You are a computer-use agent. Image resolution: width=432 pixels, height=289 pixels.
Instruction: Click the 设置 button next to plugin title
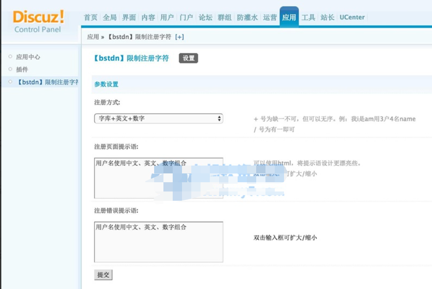click(x=188, y=58)
